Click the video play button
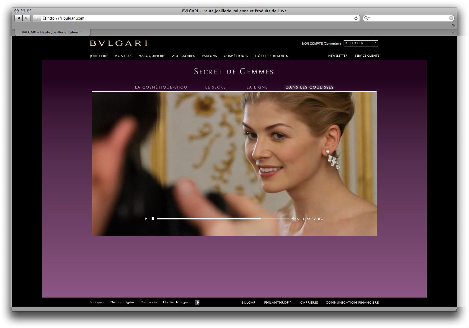Screen dimensions: 469x328 coord(146,219)
